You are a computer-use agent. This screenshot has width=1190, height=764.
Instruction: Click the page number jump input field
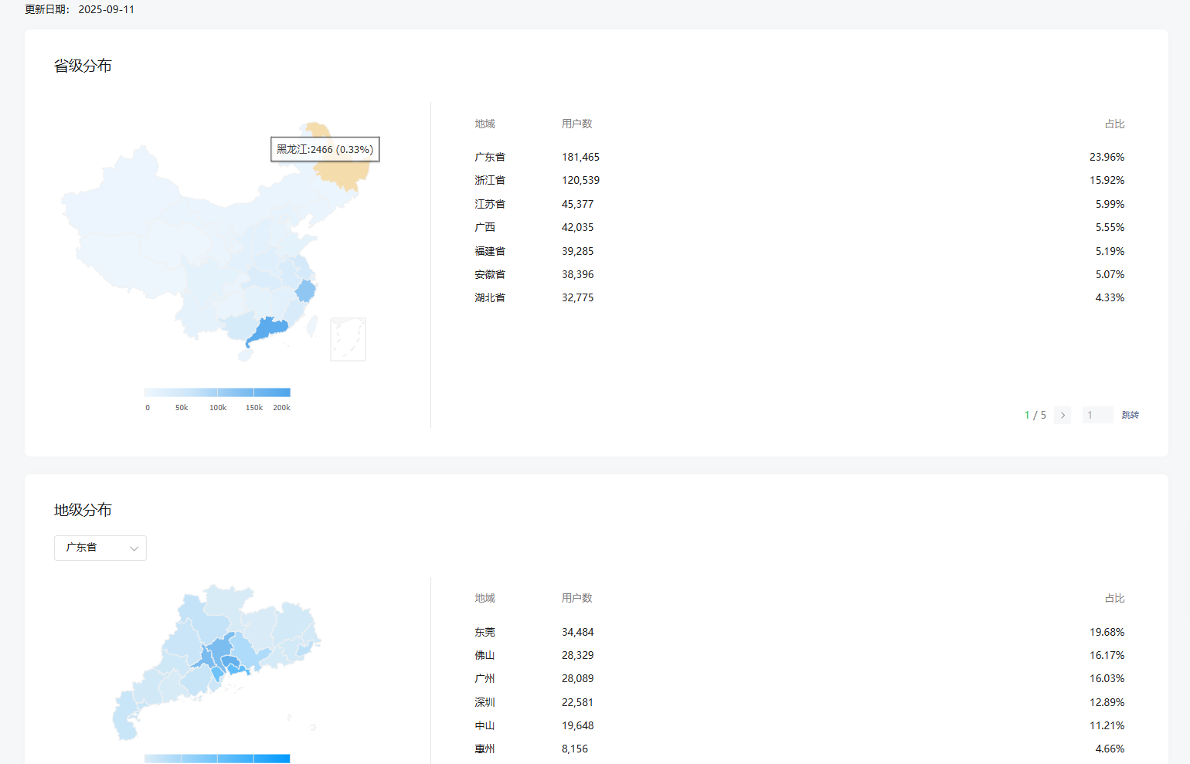(1097, 415)
